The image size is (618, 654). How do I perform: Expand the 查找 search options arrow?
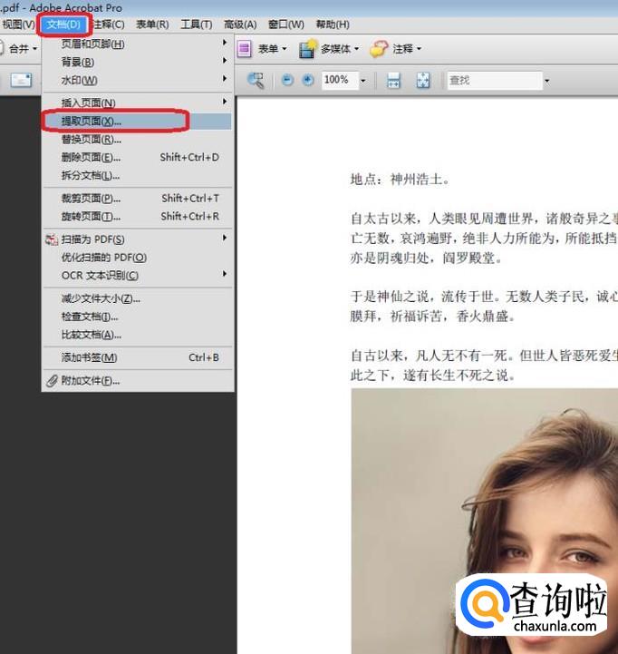pyautogui.click(x=546, y=81)
